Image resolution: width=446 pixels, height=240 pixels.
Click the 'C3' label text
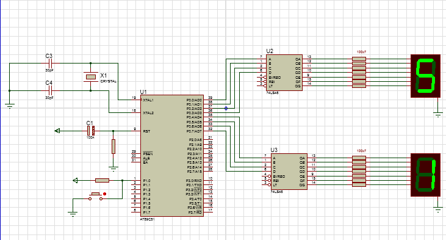pyautogui.click(x=49, y=56)
